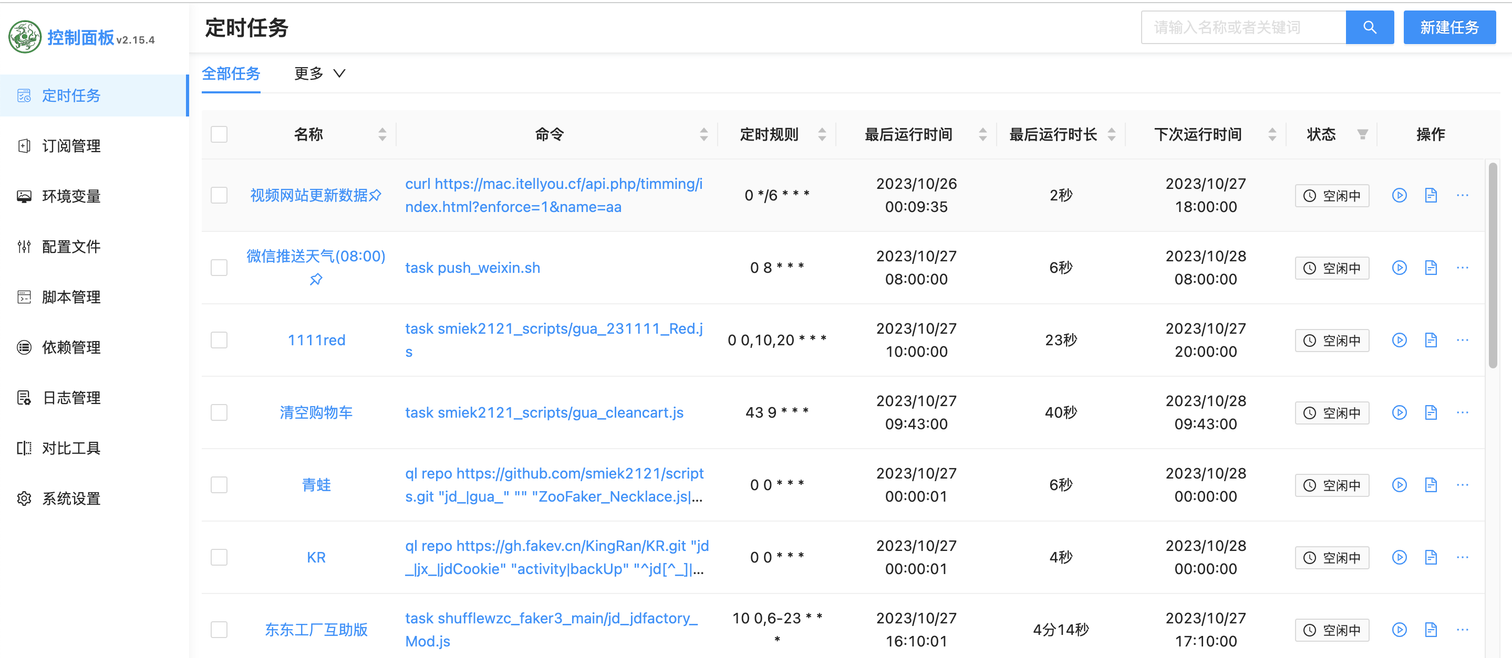Open the 清空购物车 task name link

pos(316,413)
